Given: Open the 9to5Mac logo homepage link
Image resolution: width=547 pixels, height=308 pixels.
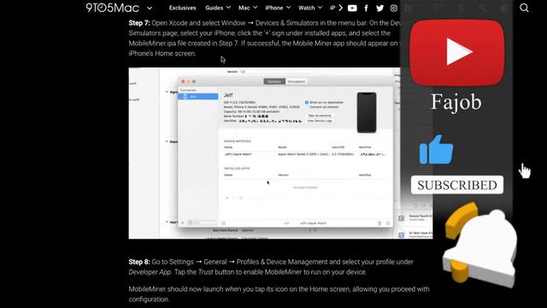Looking at the screenshot, I should click(112, 8).
